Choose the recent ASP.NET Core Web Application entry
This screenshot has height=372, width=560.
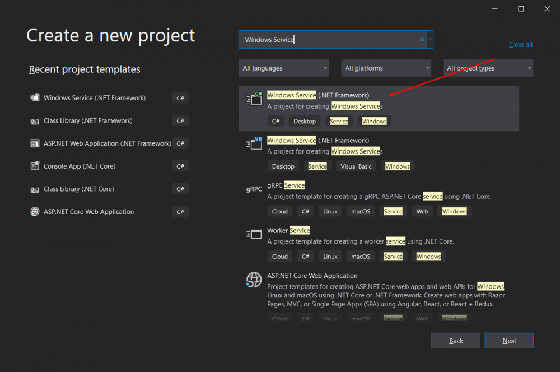pyautogui.click(x=88, y=212)
